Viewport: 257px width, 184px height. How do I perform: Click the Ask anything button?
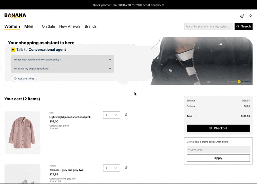(x=24, y=78)
